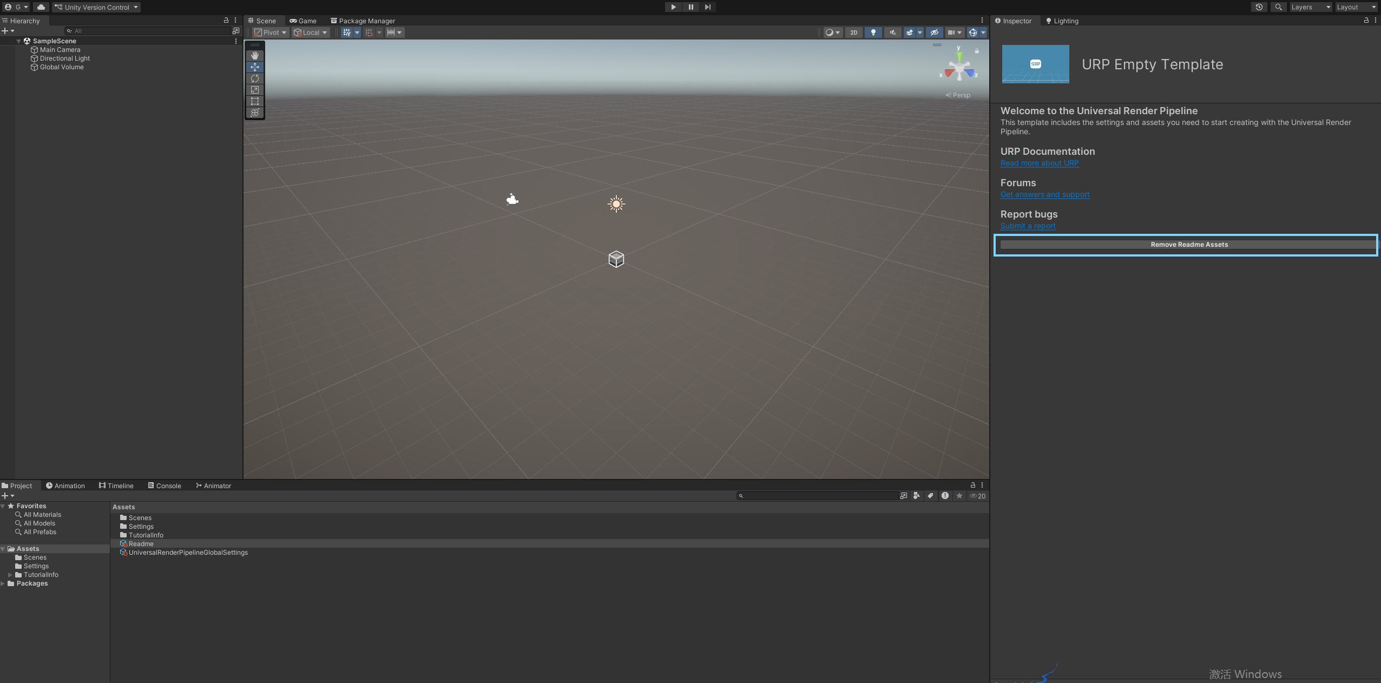
Task: Toggle 2D view mode
Action: (x=853, y=32)
